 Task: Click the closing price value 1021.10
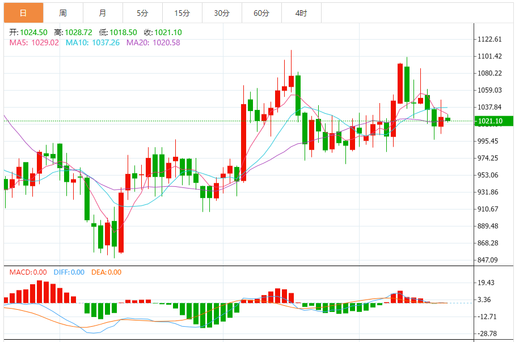168,32
